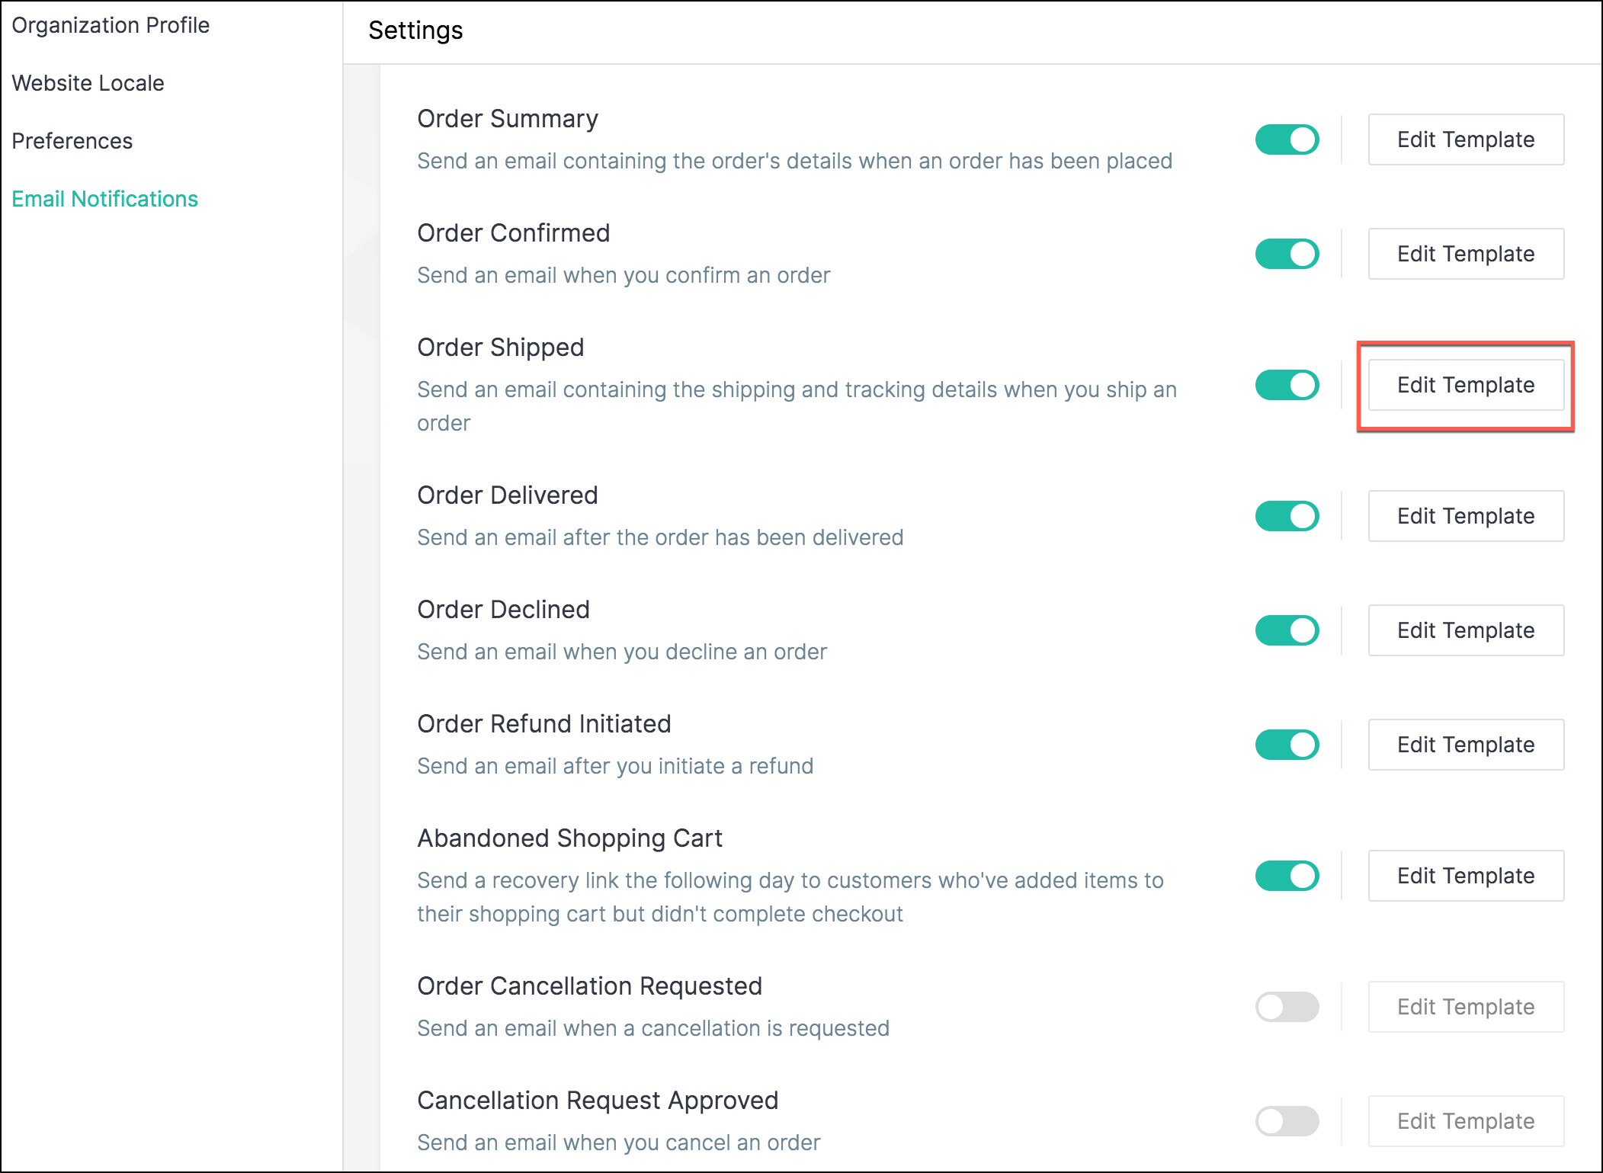This screenshot has width=1603, height=1173.
Task: Edit the Order Declined template
Action: (1465, 631)
